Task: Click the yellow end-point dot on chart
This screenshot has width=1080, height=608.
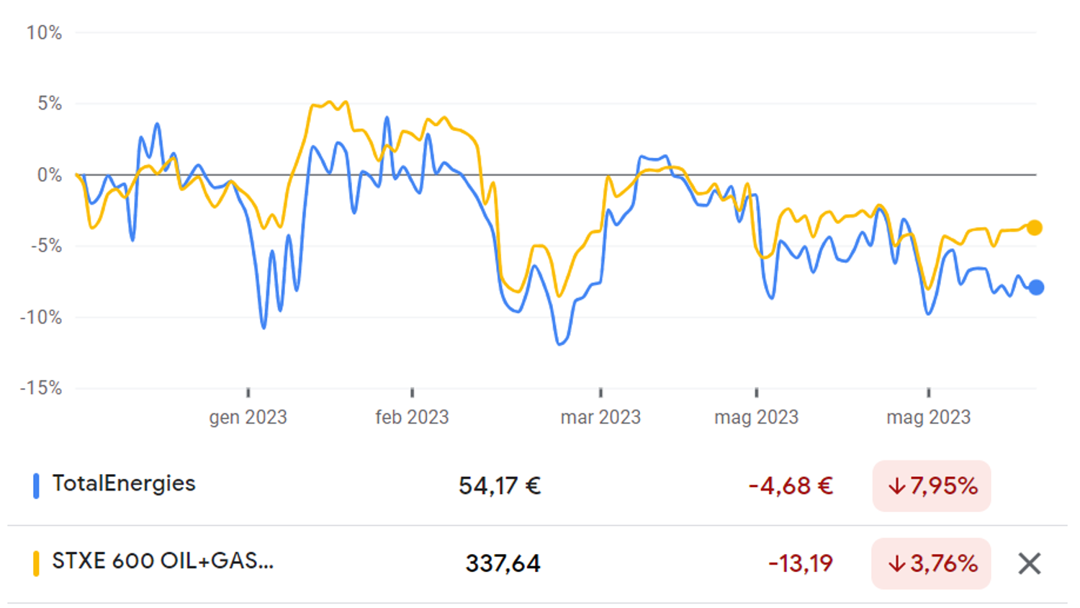Action: (1035, 228)
